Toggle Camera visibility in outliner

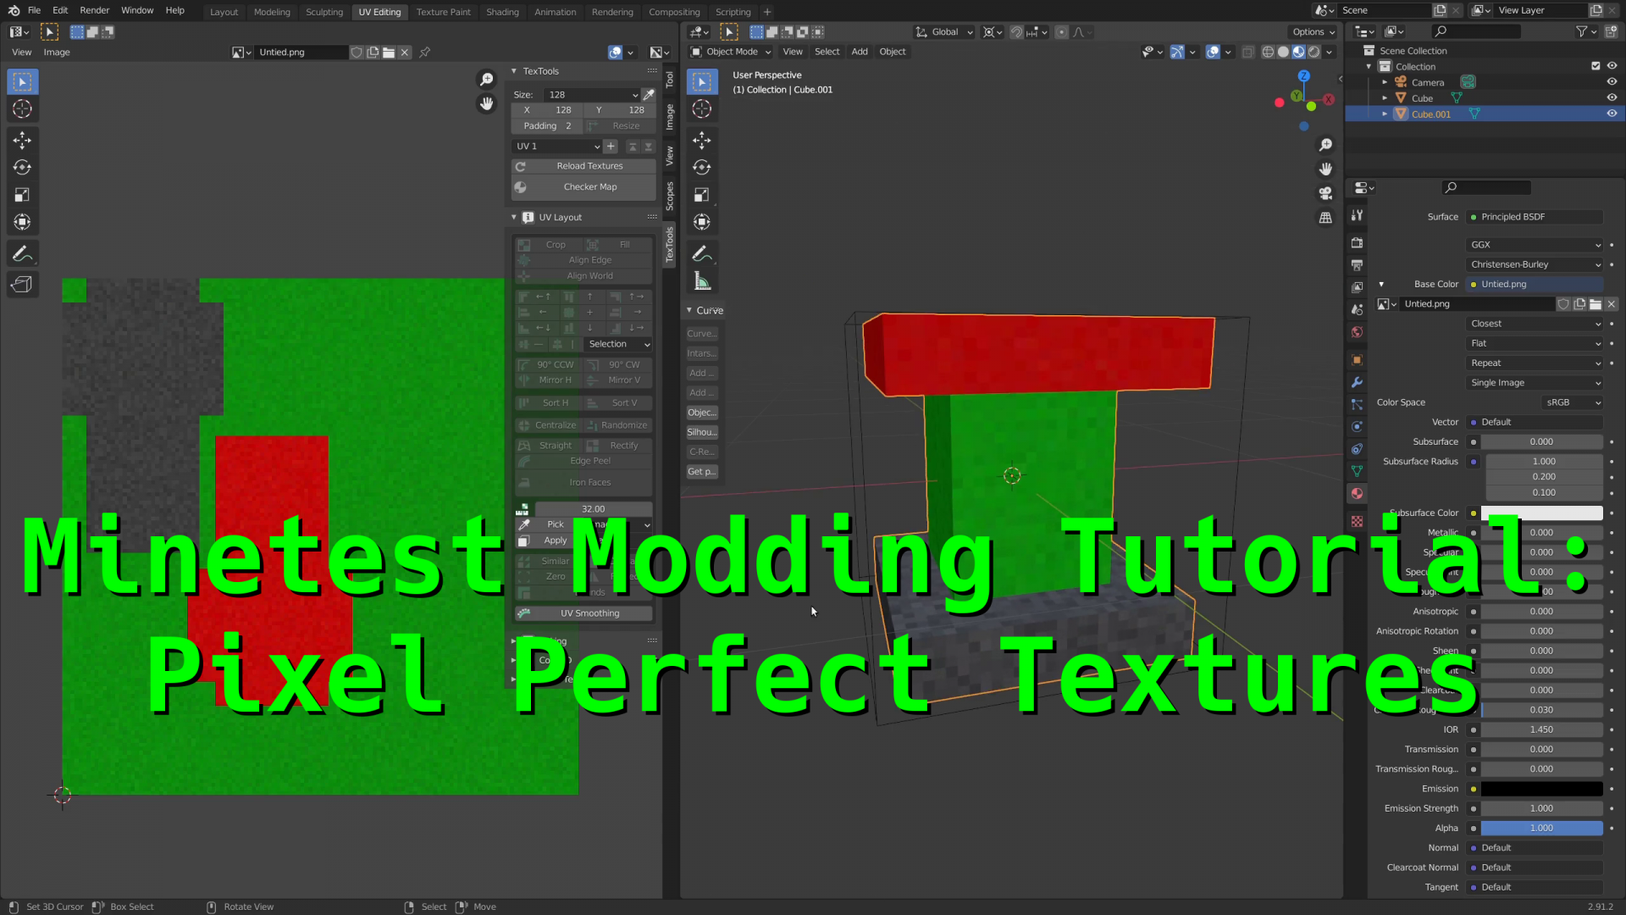(1612, 82)
